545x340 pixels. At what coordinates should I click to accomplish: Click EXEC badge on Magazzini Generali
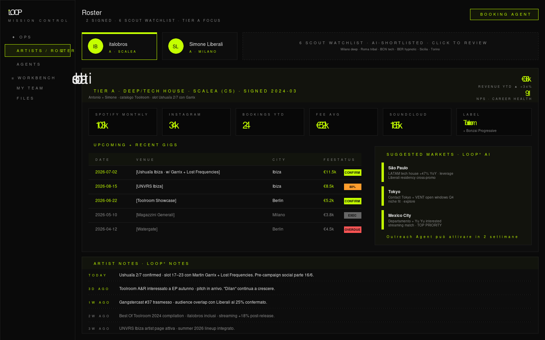[353, 216]
